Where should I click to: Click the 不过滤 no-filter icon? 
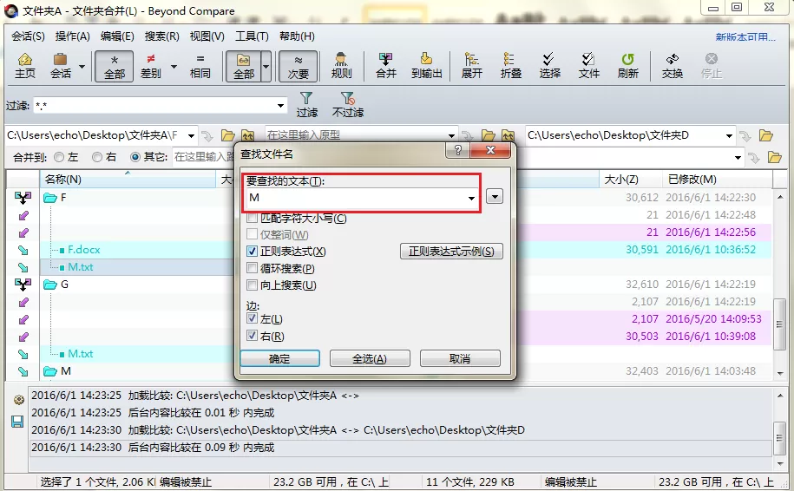click(348, 105)
